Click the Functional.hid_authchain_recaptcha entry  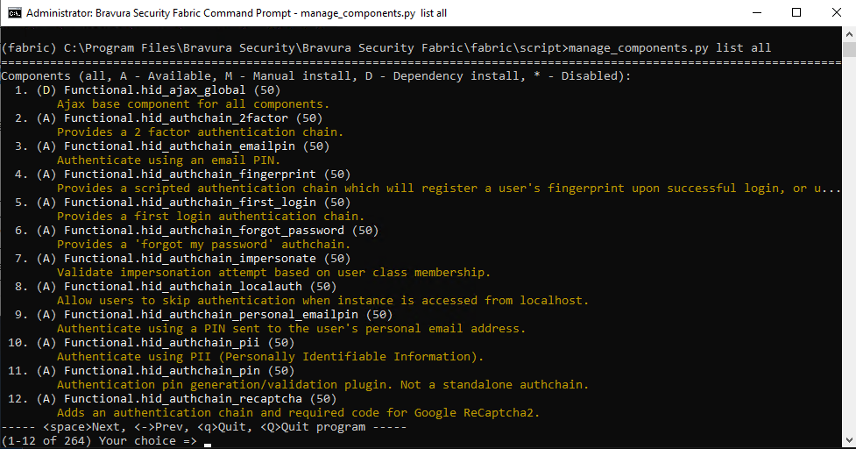(x=186, y=399)
